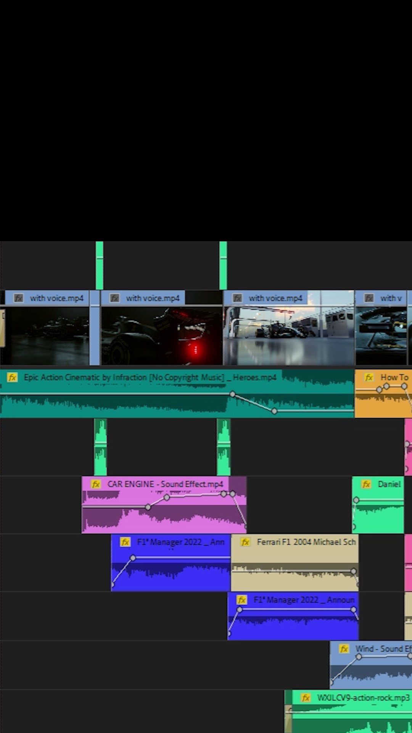Click the fx badge on Epic Action Cinematic clip
Screen dimensions: 412x733
[x=12, y=378]
